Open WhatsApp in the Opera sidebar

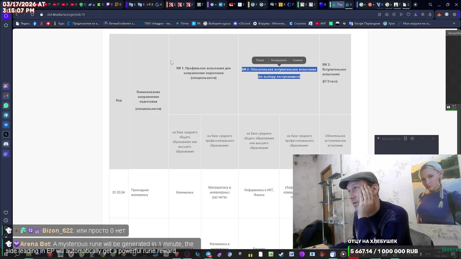click(x=6, y=105)
